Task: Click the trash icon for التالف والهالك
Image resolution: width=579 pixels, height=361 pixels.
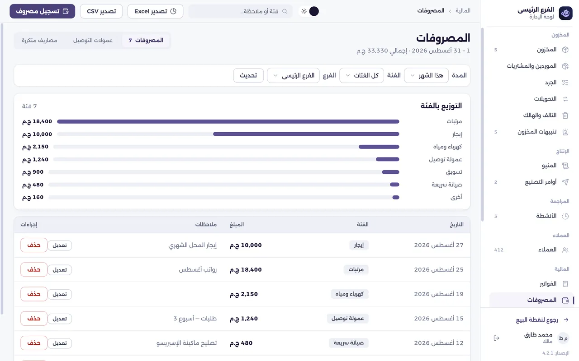Action: 565,116
